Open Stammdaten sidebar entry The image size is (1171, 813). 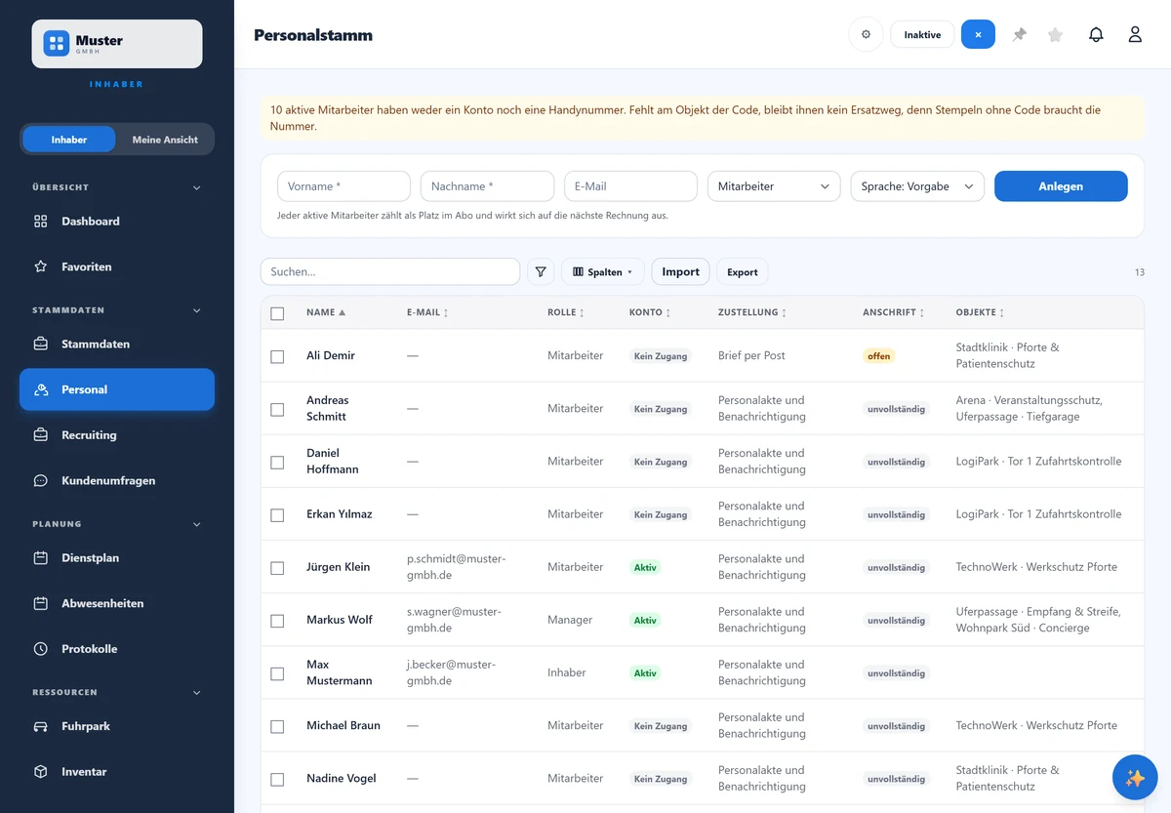click(117, 344)
